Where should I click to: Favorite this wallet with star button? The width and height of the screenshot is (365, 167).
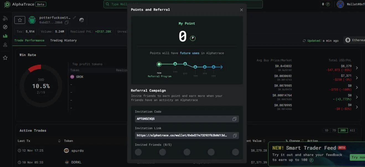(20, 20)
